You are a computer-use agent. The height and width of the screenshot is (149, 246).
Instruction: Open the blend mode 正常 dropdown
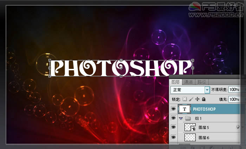(x=207, y=90)
